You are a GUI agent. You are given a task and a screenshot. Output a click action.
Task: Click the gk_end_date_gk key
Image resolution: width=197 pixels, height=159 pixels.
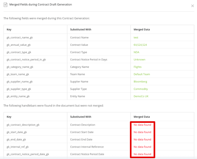coord(16,140)
